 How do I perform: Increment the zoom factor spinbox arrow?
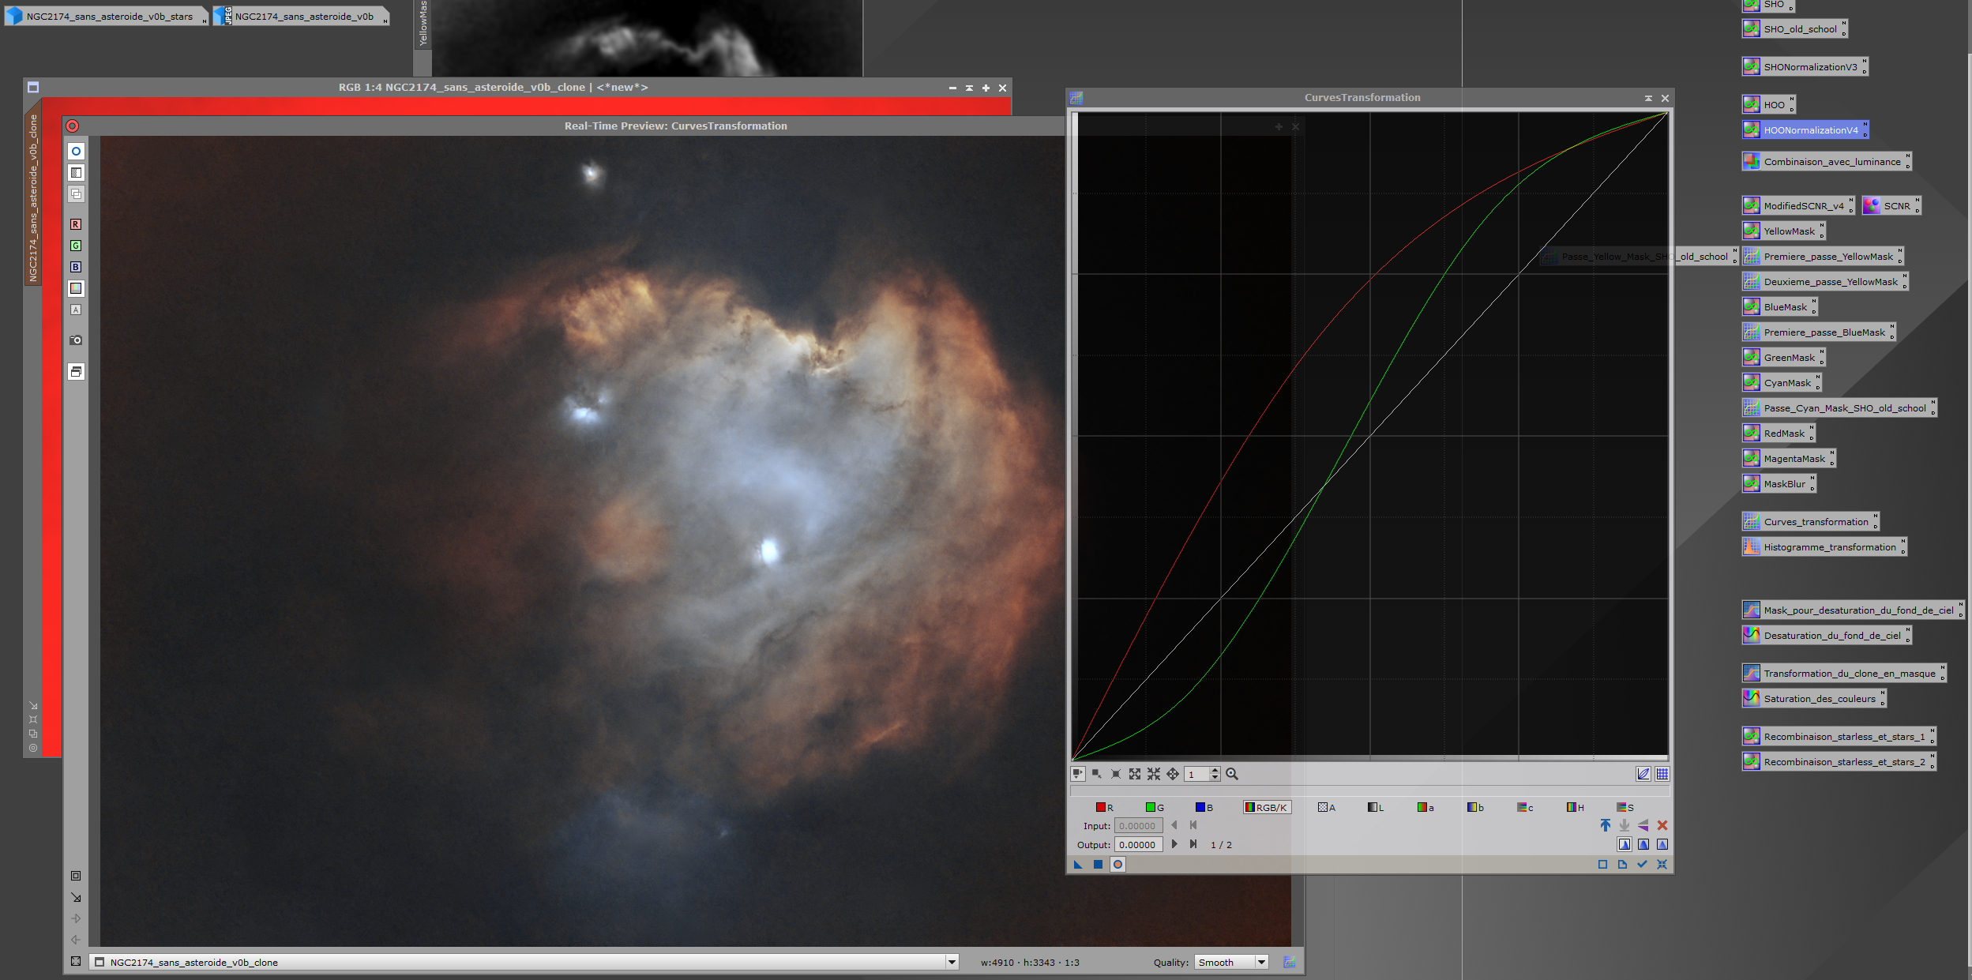pyautogui.click(x=1215, y=771)
